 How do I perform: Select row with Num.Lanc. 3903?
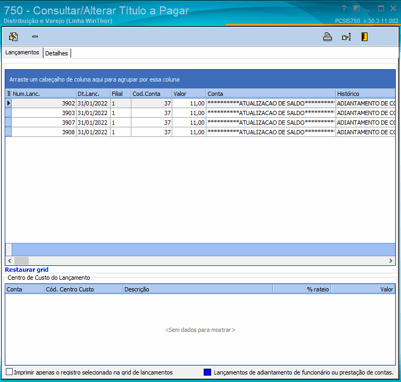(200, 113)
